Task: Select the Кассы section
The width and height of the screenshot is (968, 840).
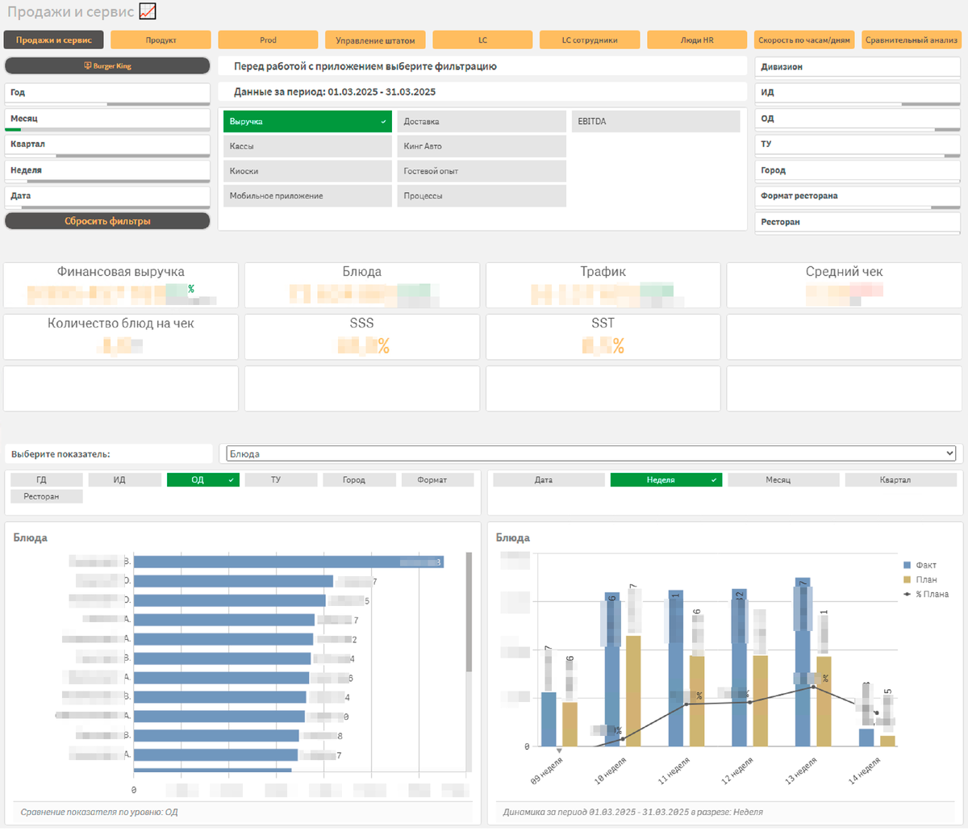Action: [x=307, y=146]
